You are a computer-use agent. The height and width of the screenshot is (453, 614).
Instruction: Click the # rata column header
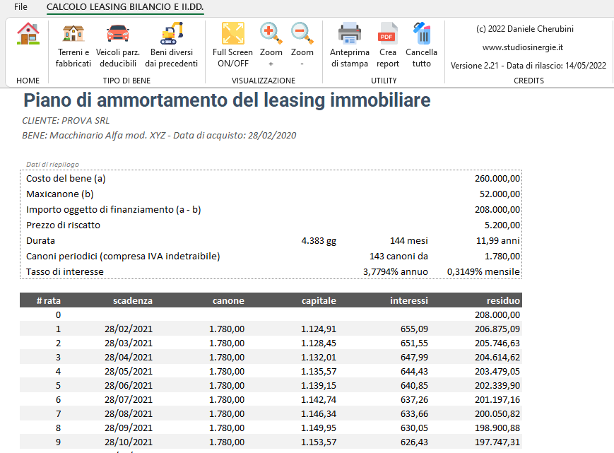pos(49,300)
